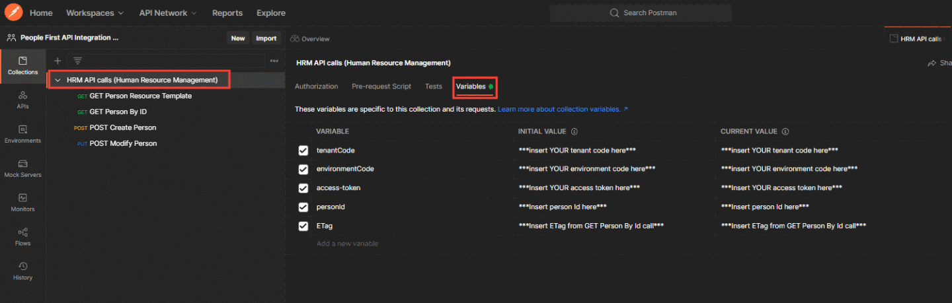Open the three-dot collections options menu

[x=274, y=61]
